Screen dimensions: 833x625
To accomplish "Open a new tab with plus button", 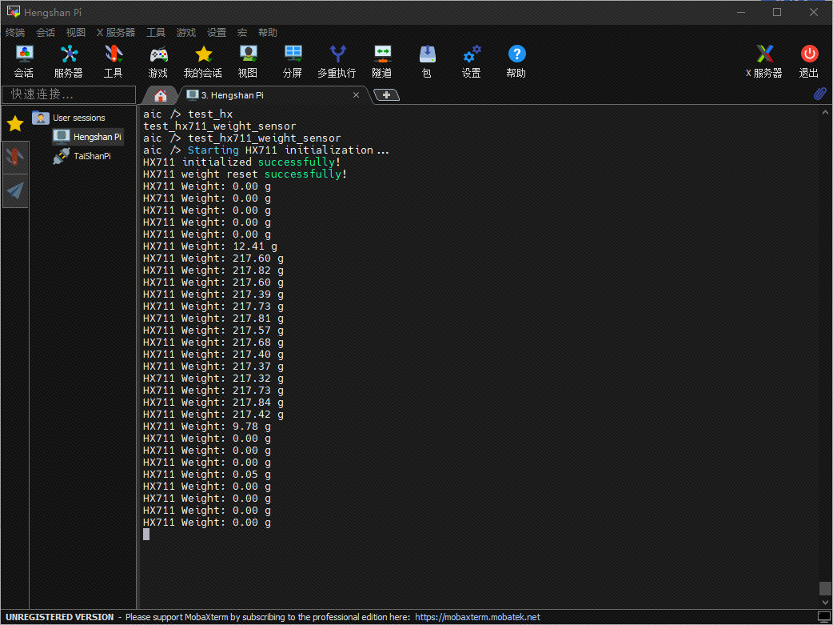I will tap(386, 94).
